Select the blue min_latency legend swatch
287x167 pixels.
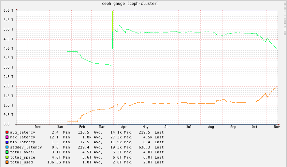click(x=7, y=142)
